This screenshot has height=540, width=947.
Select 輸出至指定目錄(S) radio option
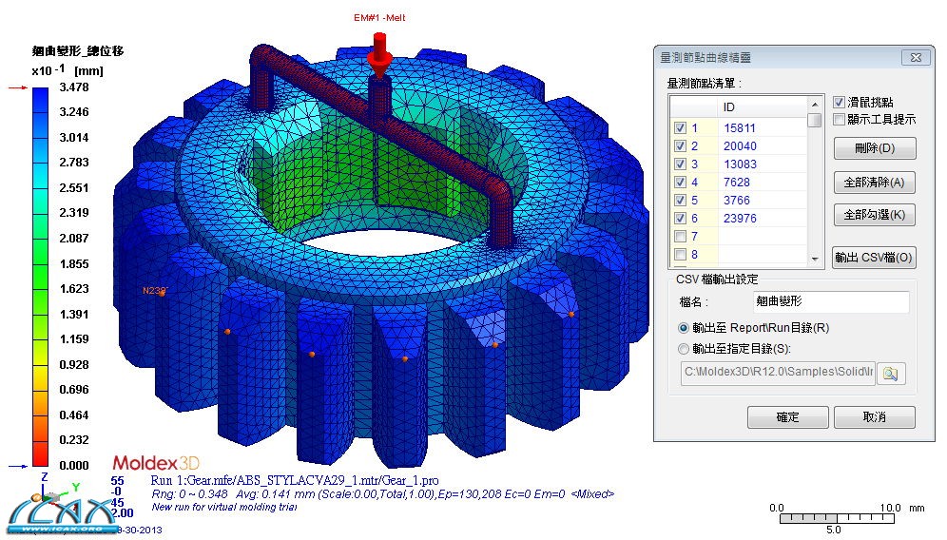click(683, 349)
